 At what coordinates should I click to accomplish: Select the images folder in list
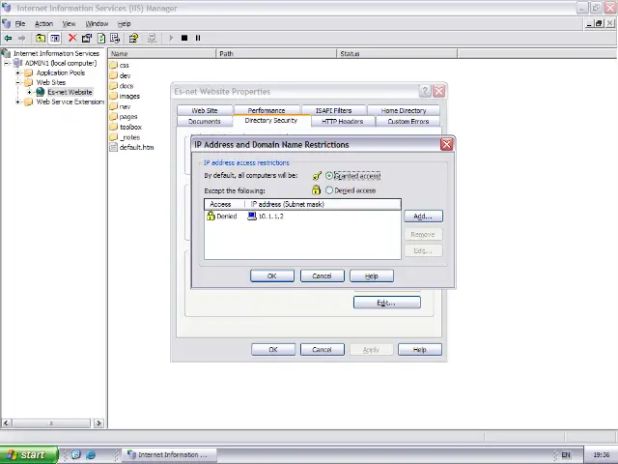click(125, 96)
